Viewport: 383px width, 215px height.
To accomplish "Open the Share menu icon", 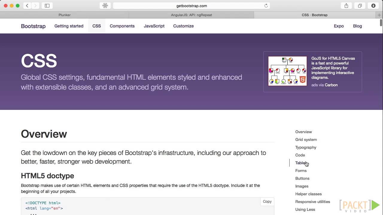I will point(346,6).
